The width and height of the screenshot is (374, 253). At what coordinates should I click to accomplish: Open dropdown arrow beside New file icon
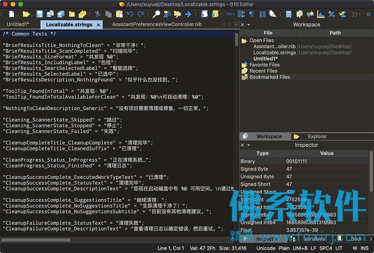[x=17, y=15]
